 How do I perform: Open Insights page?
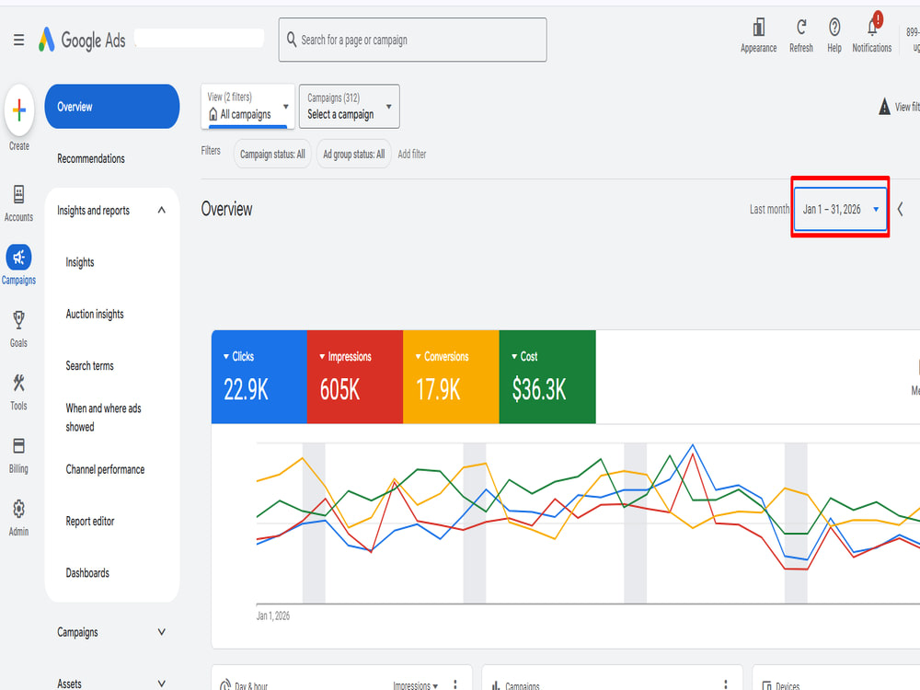(x=80, y=262)
